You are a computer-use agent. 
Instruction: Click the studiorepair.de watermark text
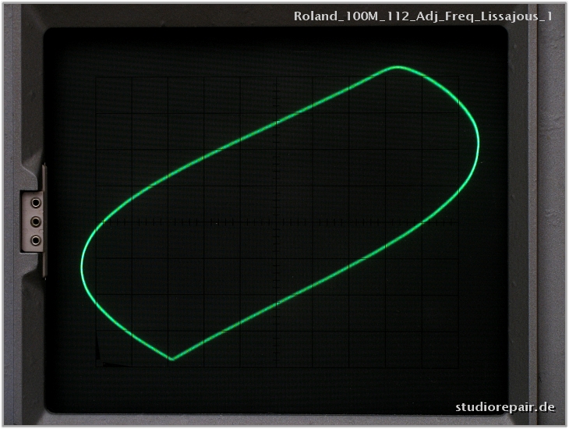tap(505, 407)
